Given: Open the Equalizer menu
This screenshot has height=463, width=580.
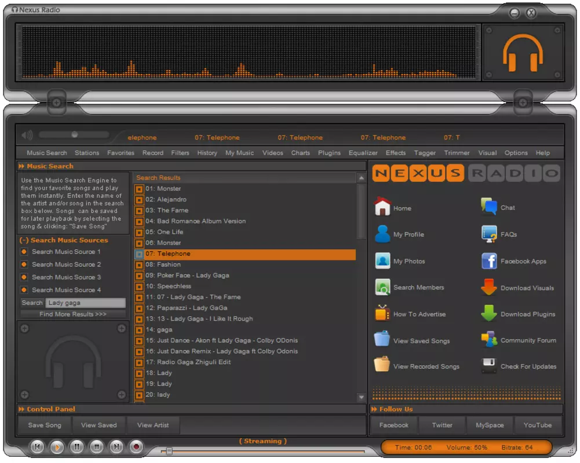Looking at the screenshot, I should click(363, 153).
